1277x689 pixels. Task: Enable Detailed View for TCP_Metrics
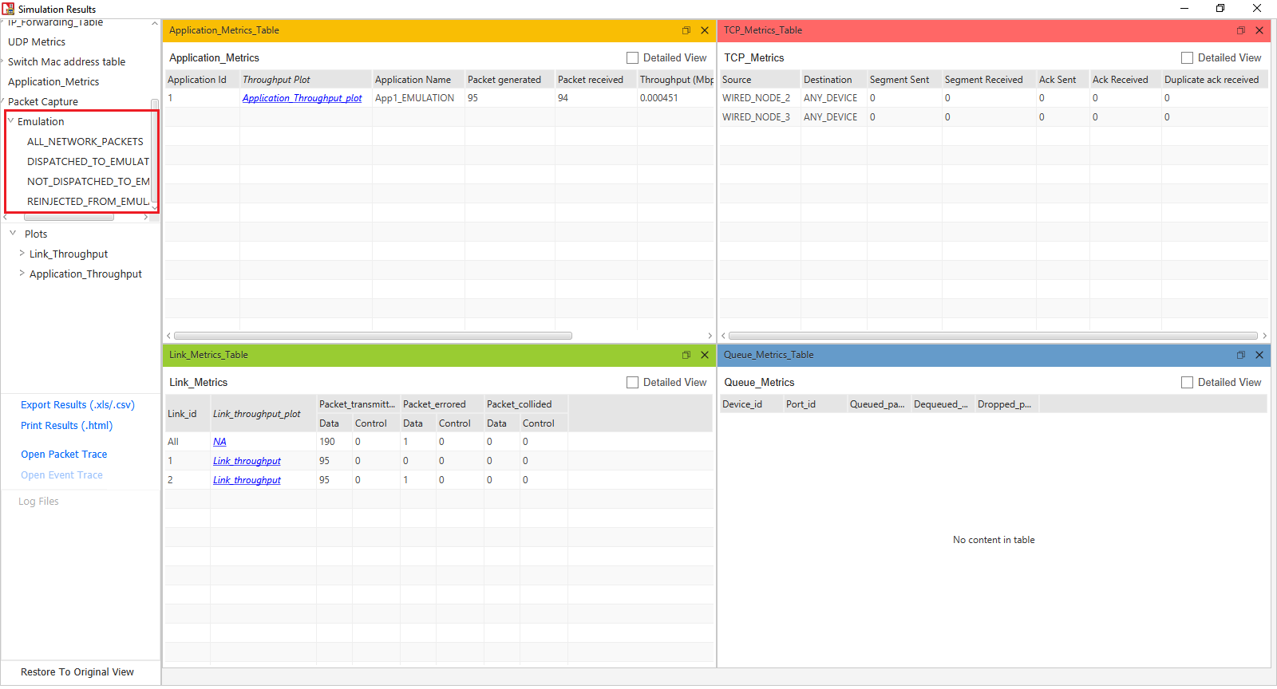[x=1188, y=58]
